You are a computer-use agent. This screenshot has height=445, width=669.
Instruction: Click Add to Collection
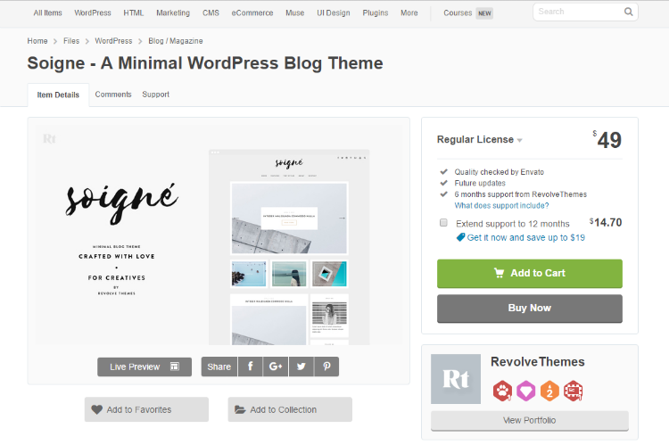290,409
